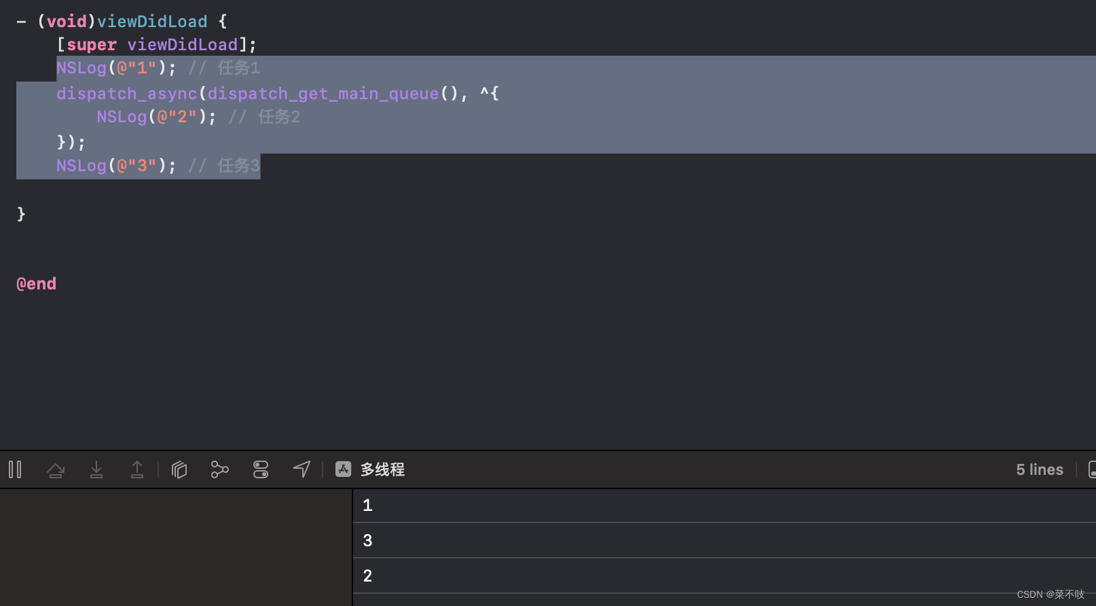Click the dispatch_async function name
Screen dimensions: 1096x606
126,94
